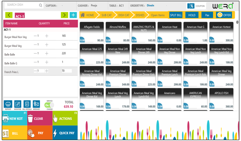Toggle the Service Charge switch
Screen dimensions: 241x141
49,105
